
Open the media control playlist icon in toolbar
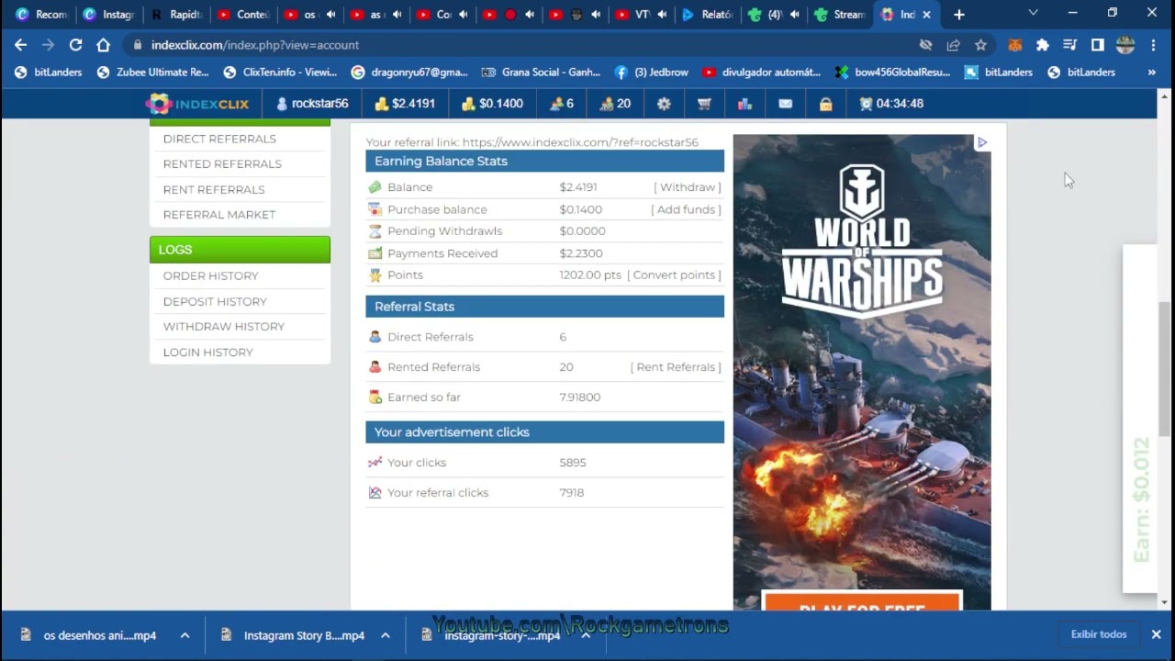coord(1069,45)
